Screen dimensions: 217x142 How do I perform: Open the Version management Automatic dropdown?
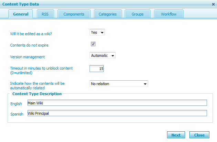pos(102,55)
